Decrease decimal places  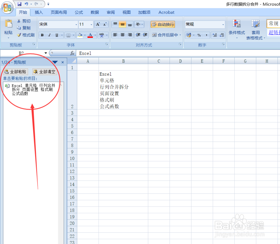[x=222, y=35]
